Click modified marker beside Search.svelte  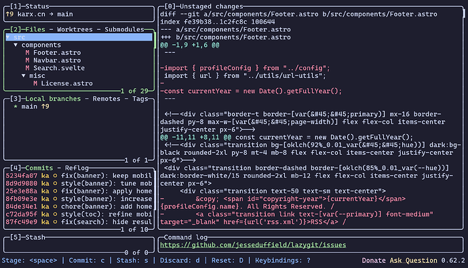[x=27, y=68]
